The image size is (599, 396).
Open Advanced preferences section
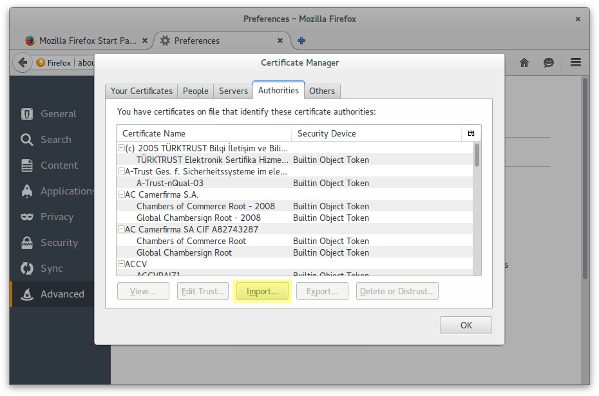(52, 294)
